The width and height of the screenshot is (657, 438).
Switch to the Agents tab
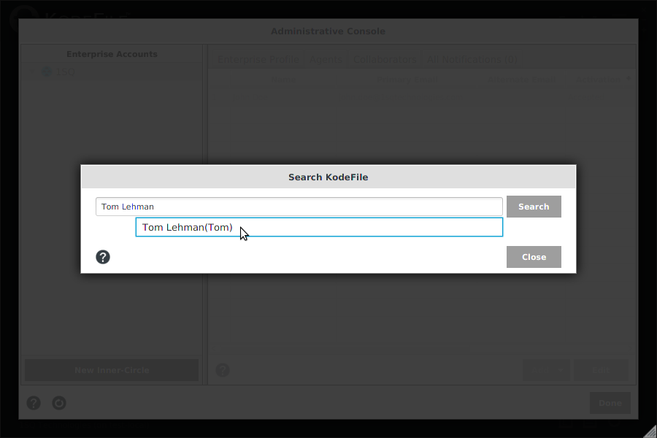pos(326,60)
